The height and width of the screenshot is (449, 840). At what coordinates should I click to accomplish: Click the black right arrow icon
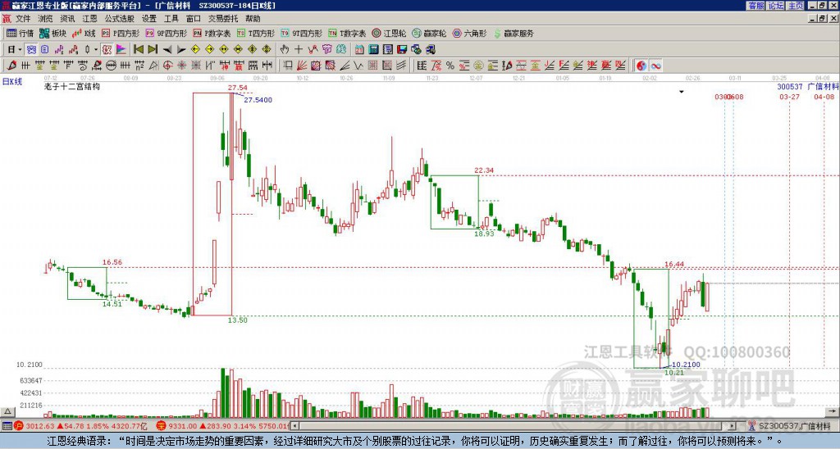181,49
